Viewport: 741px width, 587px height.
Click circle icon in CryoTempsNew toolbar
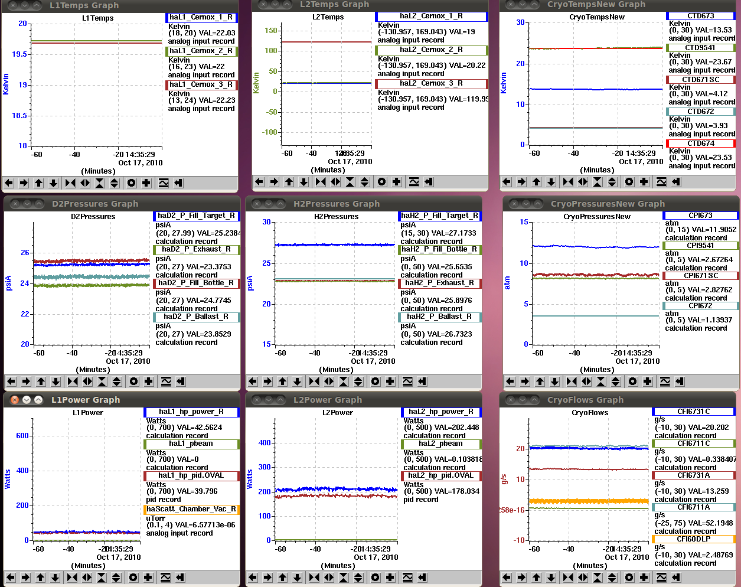(x=629, y=182)
